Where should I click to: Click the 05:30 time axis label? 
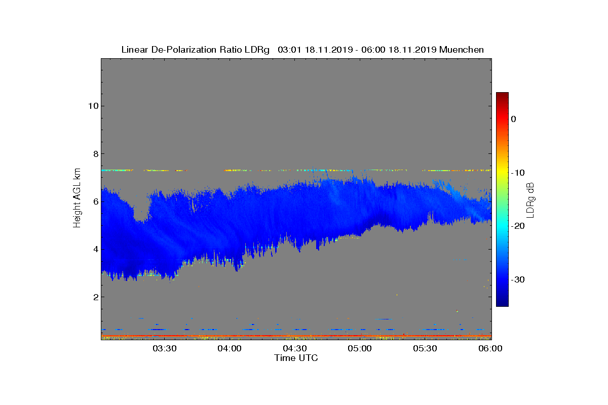[x=426, y=349]
